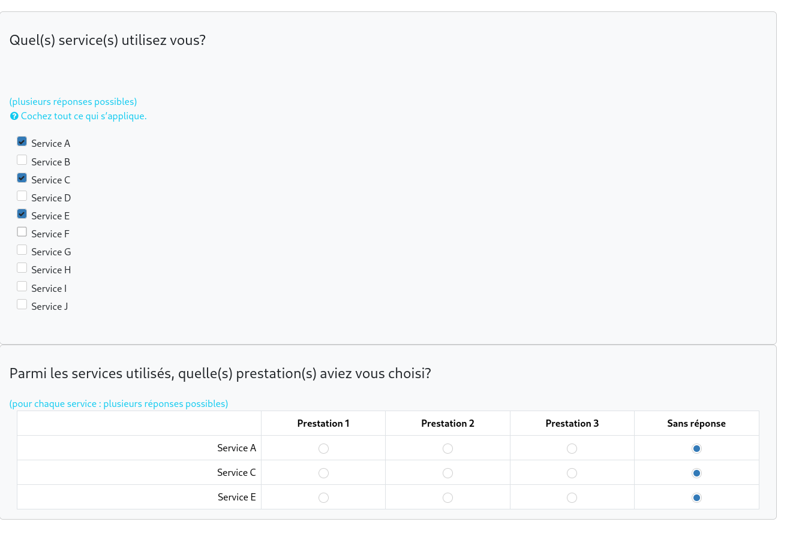Tick the Service I checkbox
This screenshot has width=805, height=540.
(x=22, y=286)
